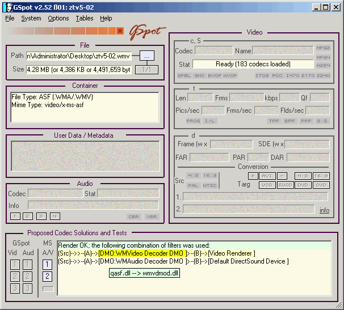Open the System menu
This screenshot has height=310, width=344.
coord(31,18)
